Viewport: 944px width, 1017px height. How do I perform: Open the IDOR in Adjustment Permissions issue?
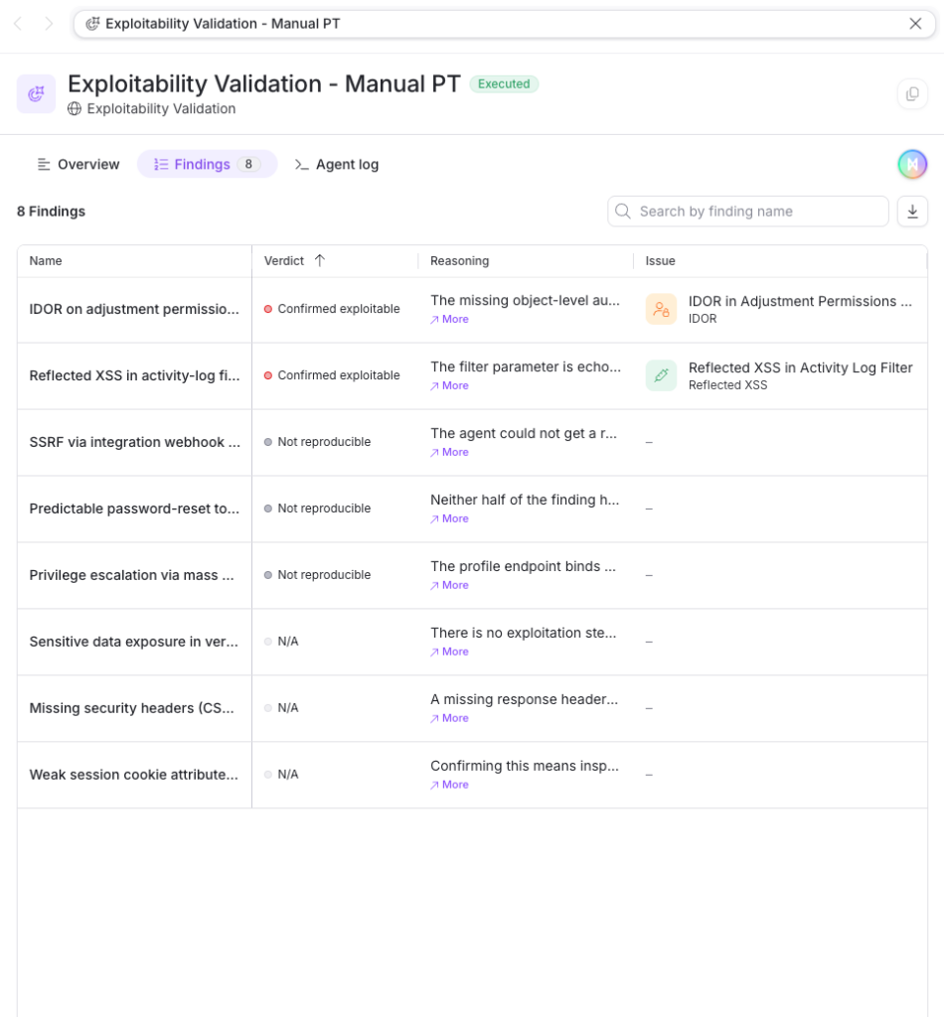point(799,302)
